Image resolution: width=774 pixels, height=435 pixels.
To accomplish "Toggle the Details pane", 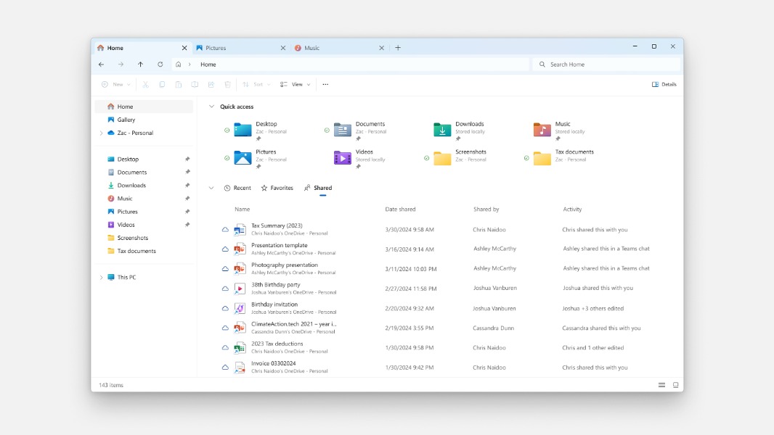I will coord(664,84).
